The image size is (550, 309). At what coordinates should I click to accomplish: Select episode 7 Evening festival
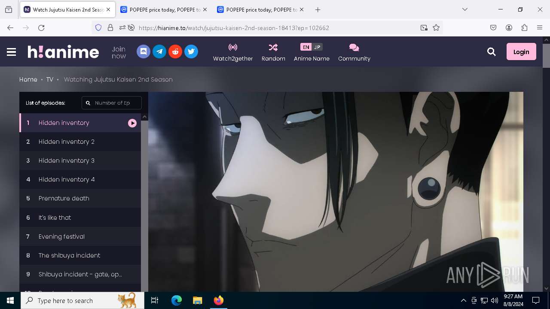coord(80,236)
